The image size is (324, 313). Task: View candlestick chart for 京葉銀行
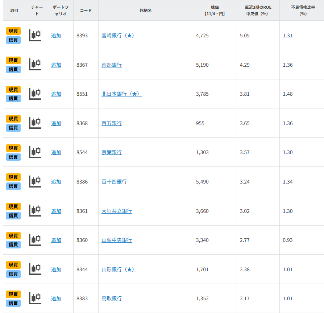[35, 152]
